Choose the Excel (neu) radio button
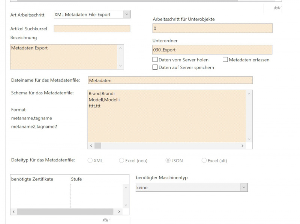The height and width of the screenshot is (224, 300). point(121,161)
